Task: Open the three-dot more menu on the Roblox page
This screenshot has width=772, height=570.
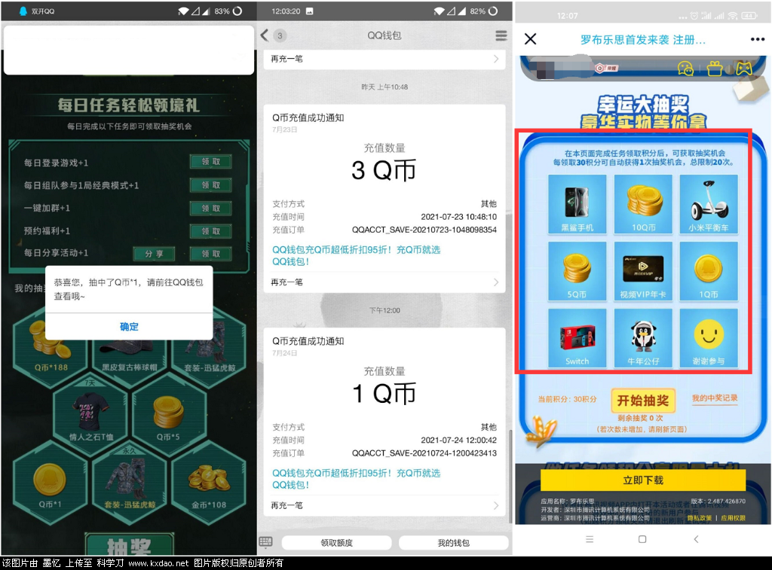Action: pos(757,39)
